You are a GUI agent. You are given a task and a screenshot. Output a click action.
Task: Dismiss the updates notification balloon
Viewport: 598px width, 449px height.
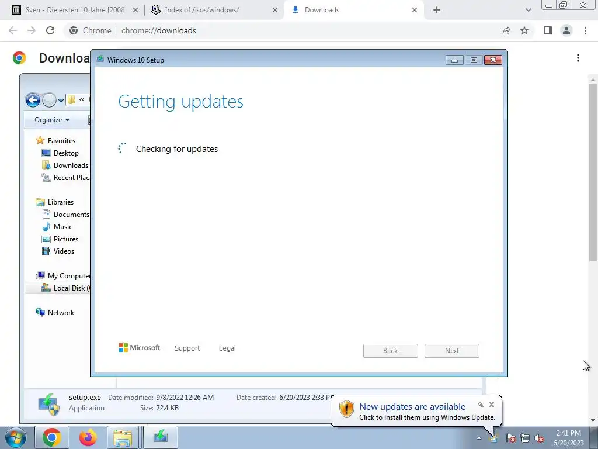[492, 405]
